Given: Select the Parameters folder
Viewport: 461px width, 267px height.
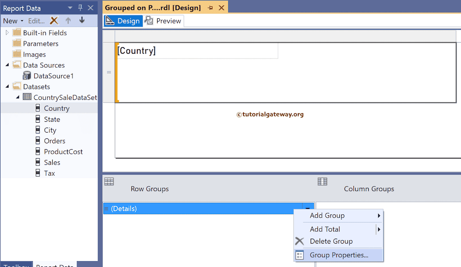Looking at the screenshot, I should click(41, 44).
